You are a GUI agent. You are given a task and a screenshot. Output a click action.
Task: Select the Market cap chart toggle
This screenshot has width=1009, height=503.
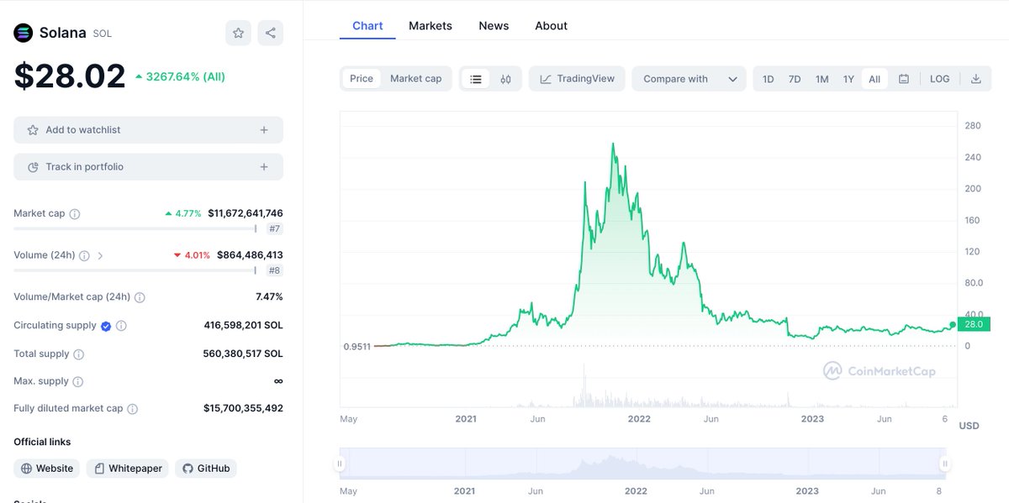tap(415, 79)
